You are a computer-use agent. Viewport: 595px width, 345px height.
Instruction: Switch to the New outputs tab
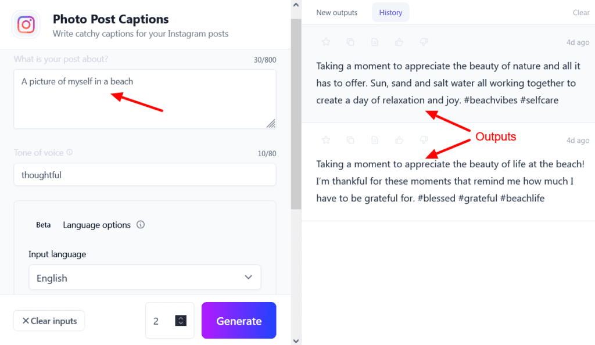pyautogui.click(x=337, y=13)
